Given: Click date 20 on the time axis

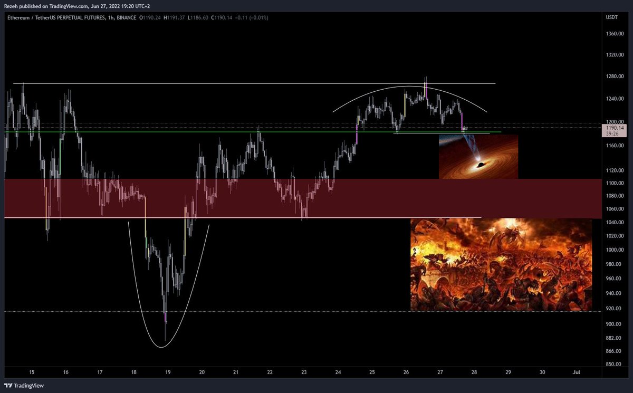Looking at the screenshot, I should tap(202, 372).
